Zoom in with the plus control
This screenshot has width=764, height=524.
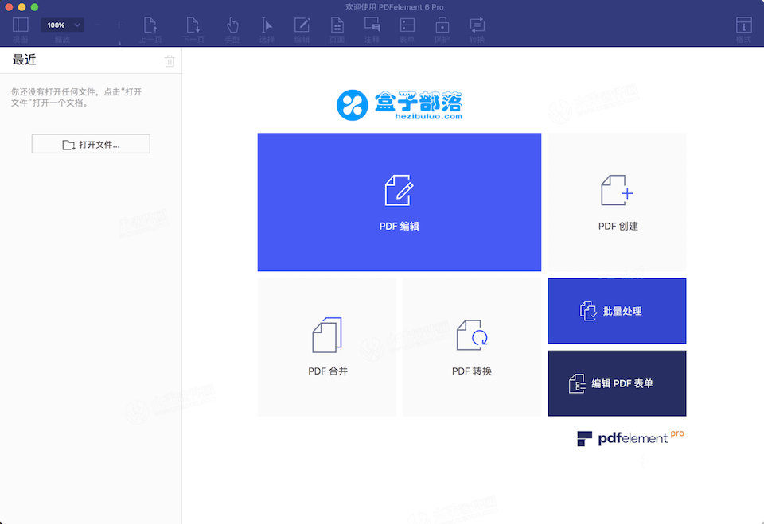tap(119, 25)
